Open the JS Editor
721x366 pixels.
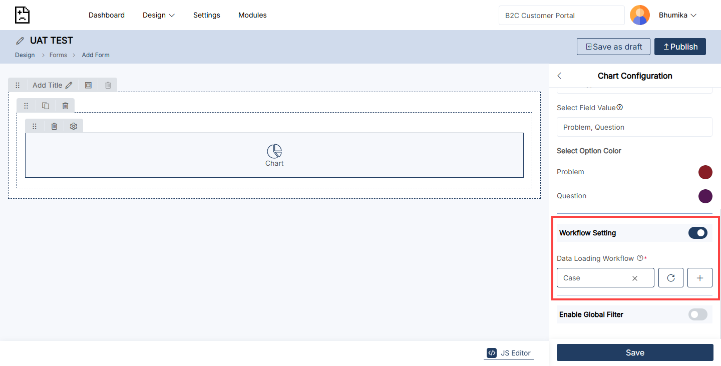coord(509,353)
